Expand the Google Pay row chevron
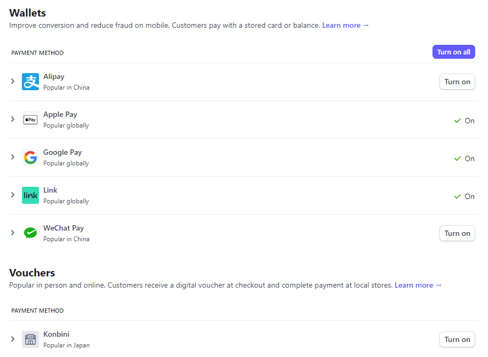 (x=13, y=157)
